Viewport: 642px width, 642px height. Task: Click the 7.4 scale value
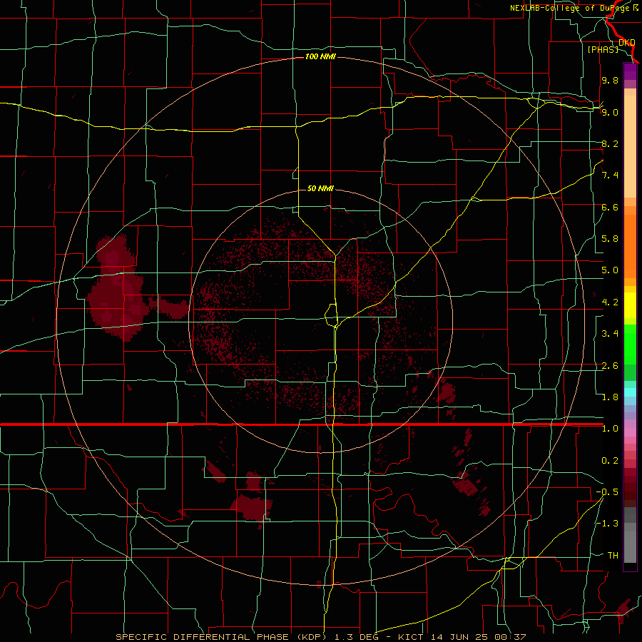click(x=610, y=175)
